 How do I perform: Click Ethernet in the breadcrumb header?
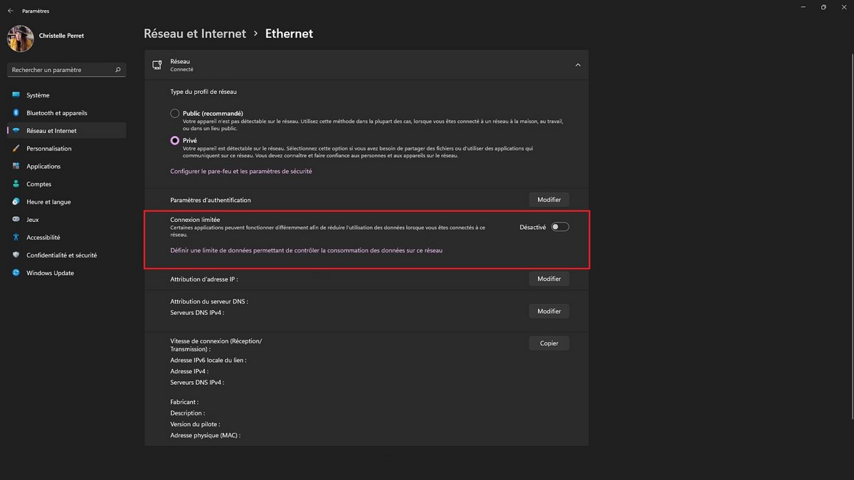(x=289, y=33)
